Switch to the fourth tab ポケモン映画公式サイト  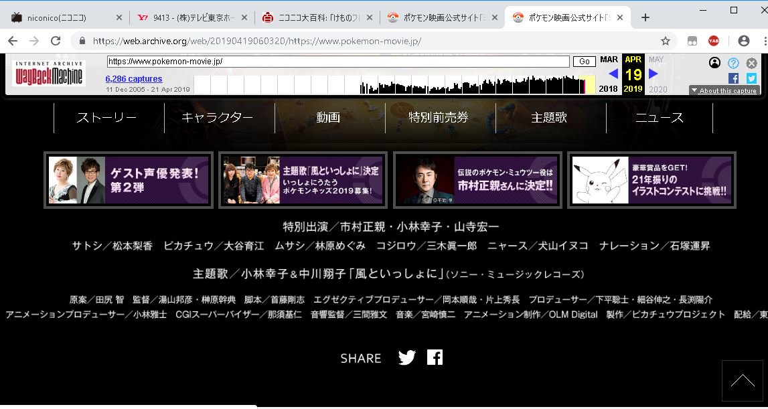443,17
